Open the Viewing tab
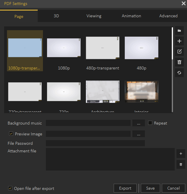The width and height of the screenshot is (187, 194). 94,16
